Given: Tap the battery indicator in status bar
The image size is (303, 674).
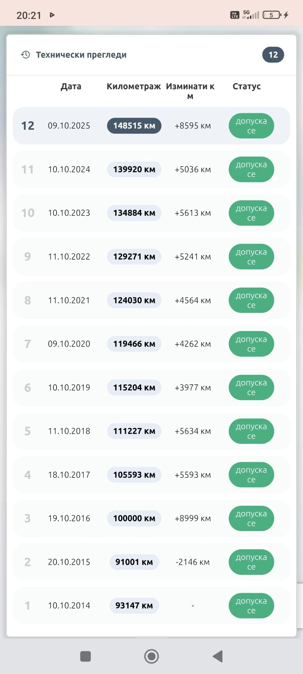Looking at the screenshot, I should (x=272, y=15).
